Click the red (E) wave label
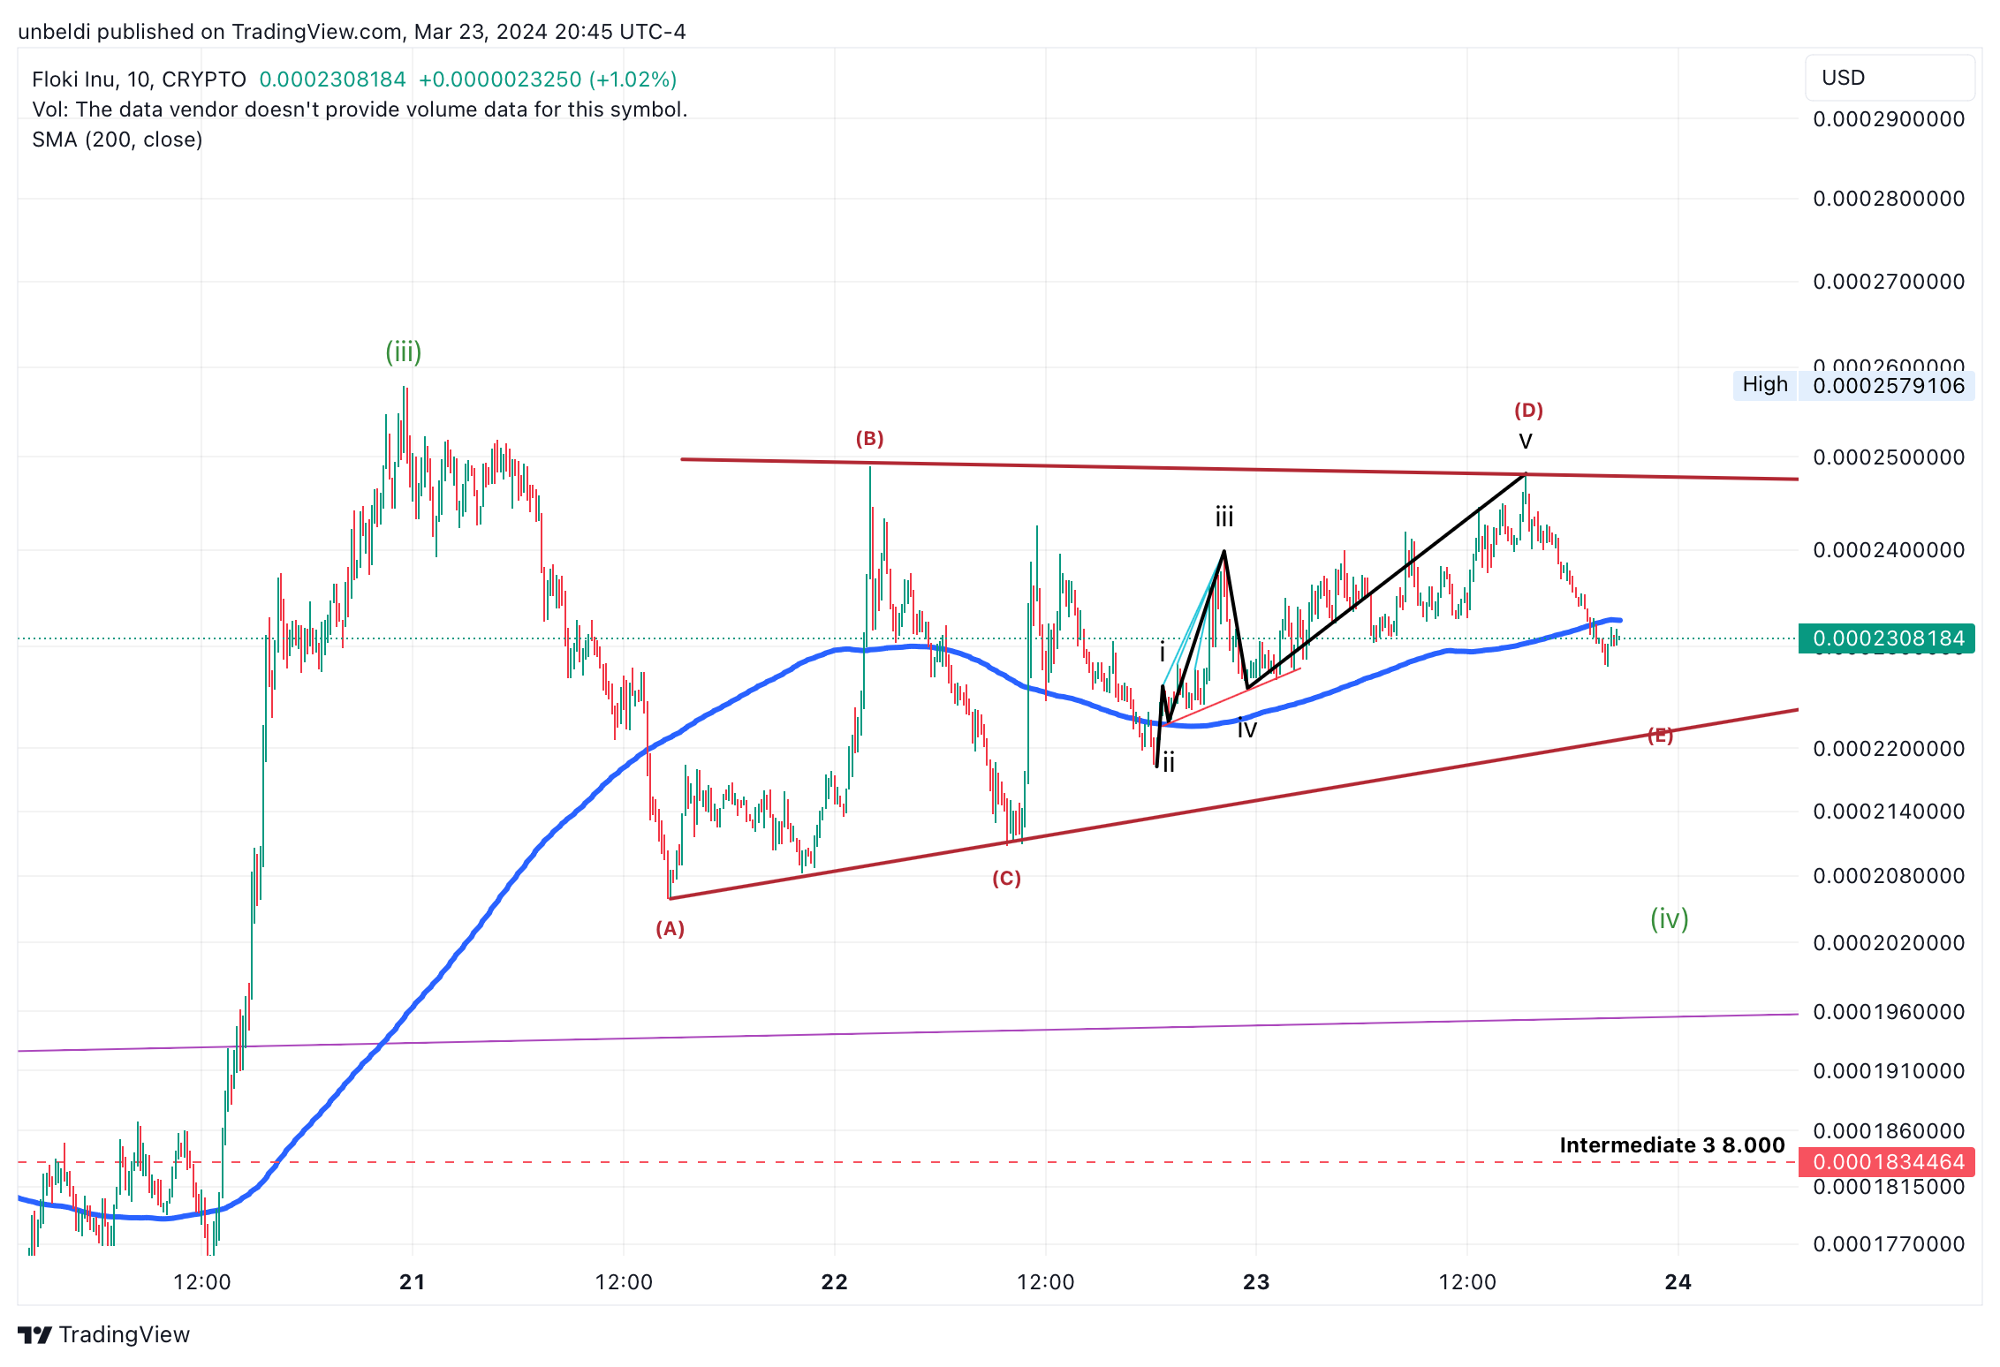 1660,735
